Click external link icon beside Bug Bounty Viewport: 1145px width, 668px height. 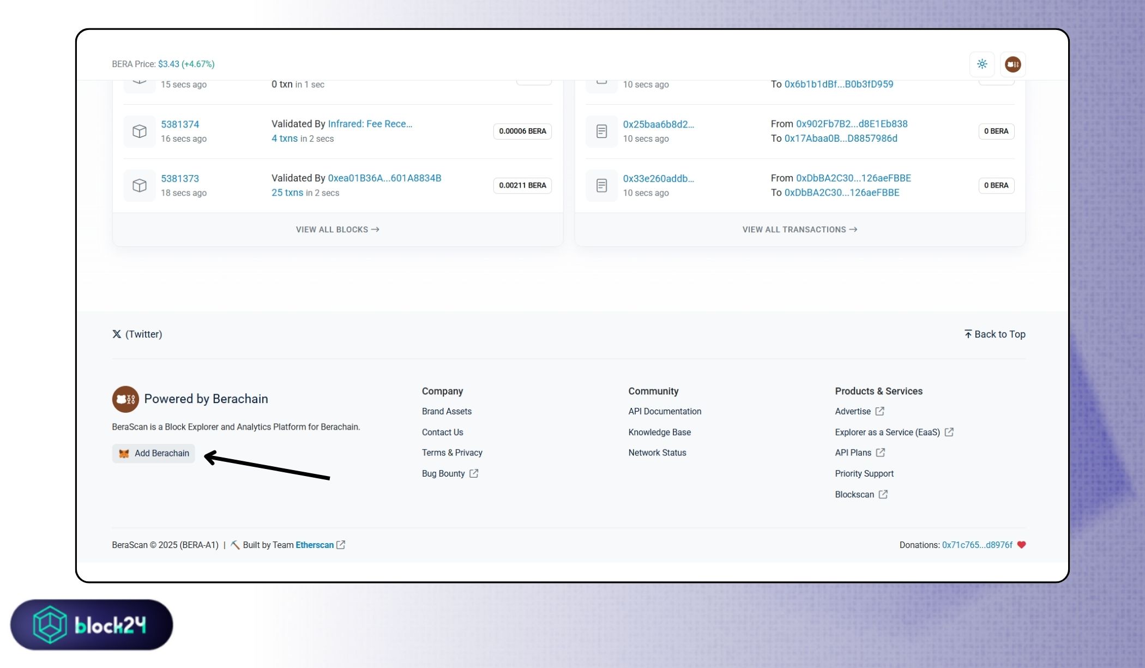(x=474, y=473)
